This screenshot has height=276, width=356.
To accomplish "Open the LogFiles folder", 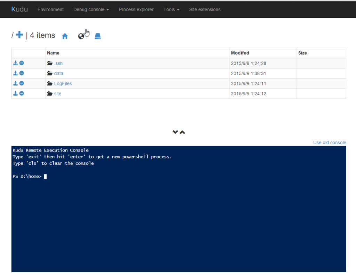I will 63,83.
